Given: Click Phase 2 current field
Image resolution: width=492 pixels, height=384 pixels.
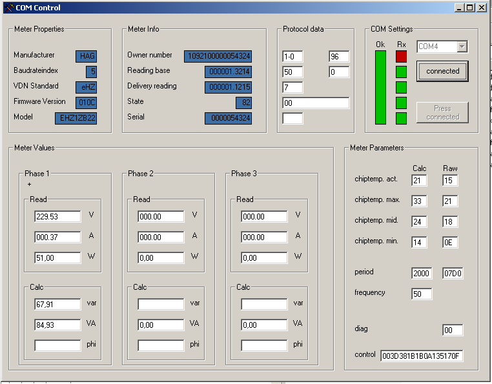Looking at the screenshot, I should [x=161, y=237].
